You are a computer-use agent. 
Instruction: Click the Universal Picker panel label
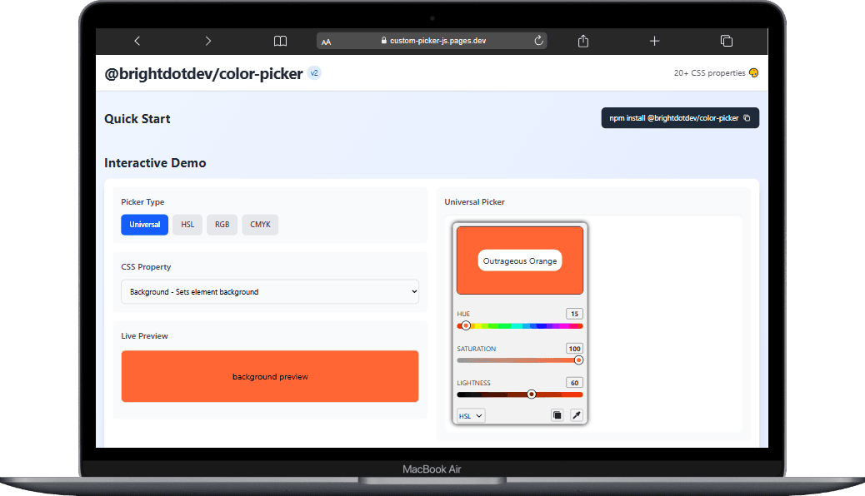[474, 201]
